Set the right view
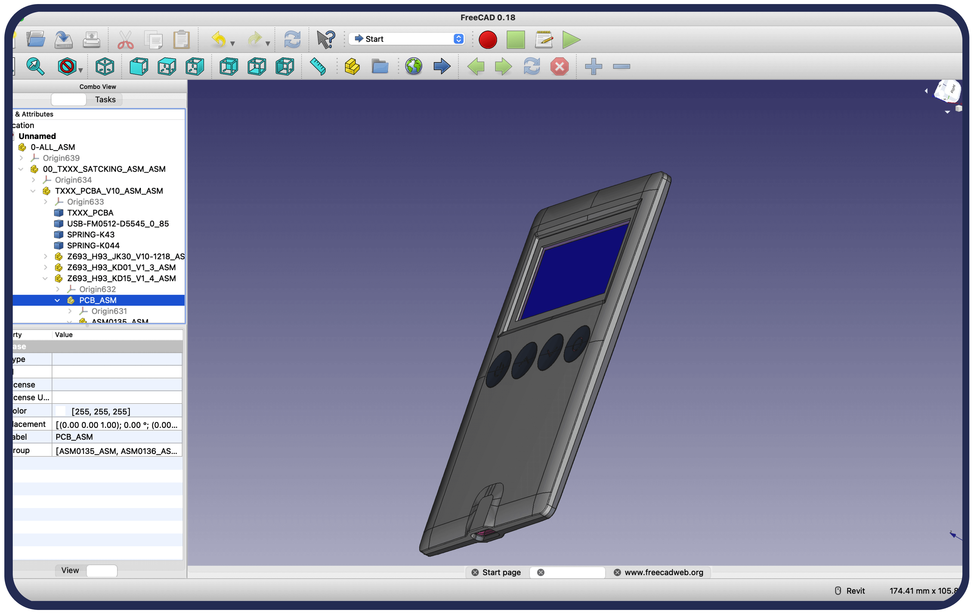Image resolution: width=974 pixels, height=614 pixels. point(195,66)
